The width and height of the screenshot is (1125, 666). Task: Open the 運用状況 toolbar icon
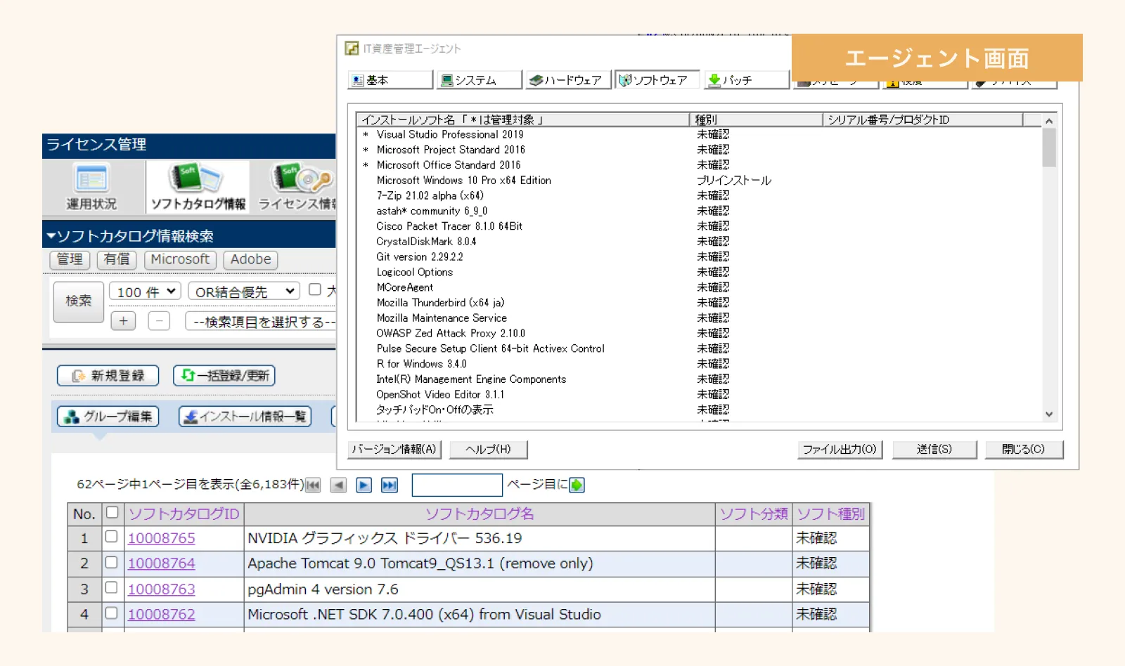pos(91,187)
